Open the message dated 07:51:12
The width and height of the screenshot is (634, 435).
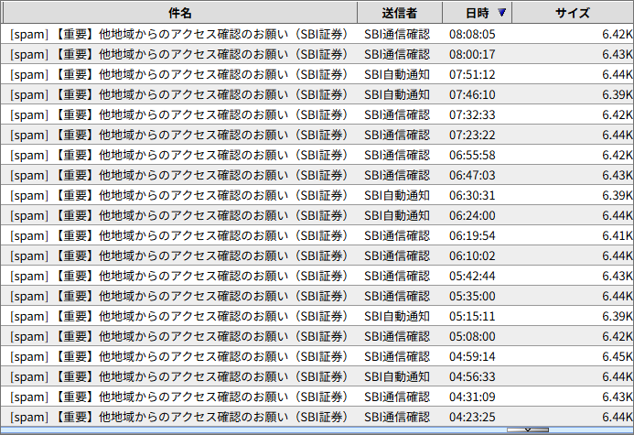click(317, 74)
